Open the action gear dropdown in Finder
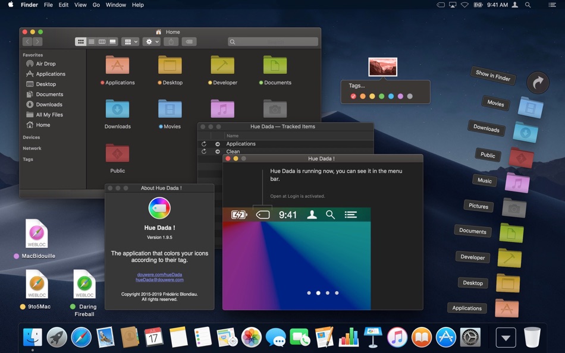Viewport: 565px width, 353px height. pyautogui.click(x=151, y=42)
